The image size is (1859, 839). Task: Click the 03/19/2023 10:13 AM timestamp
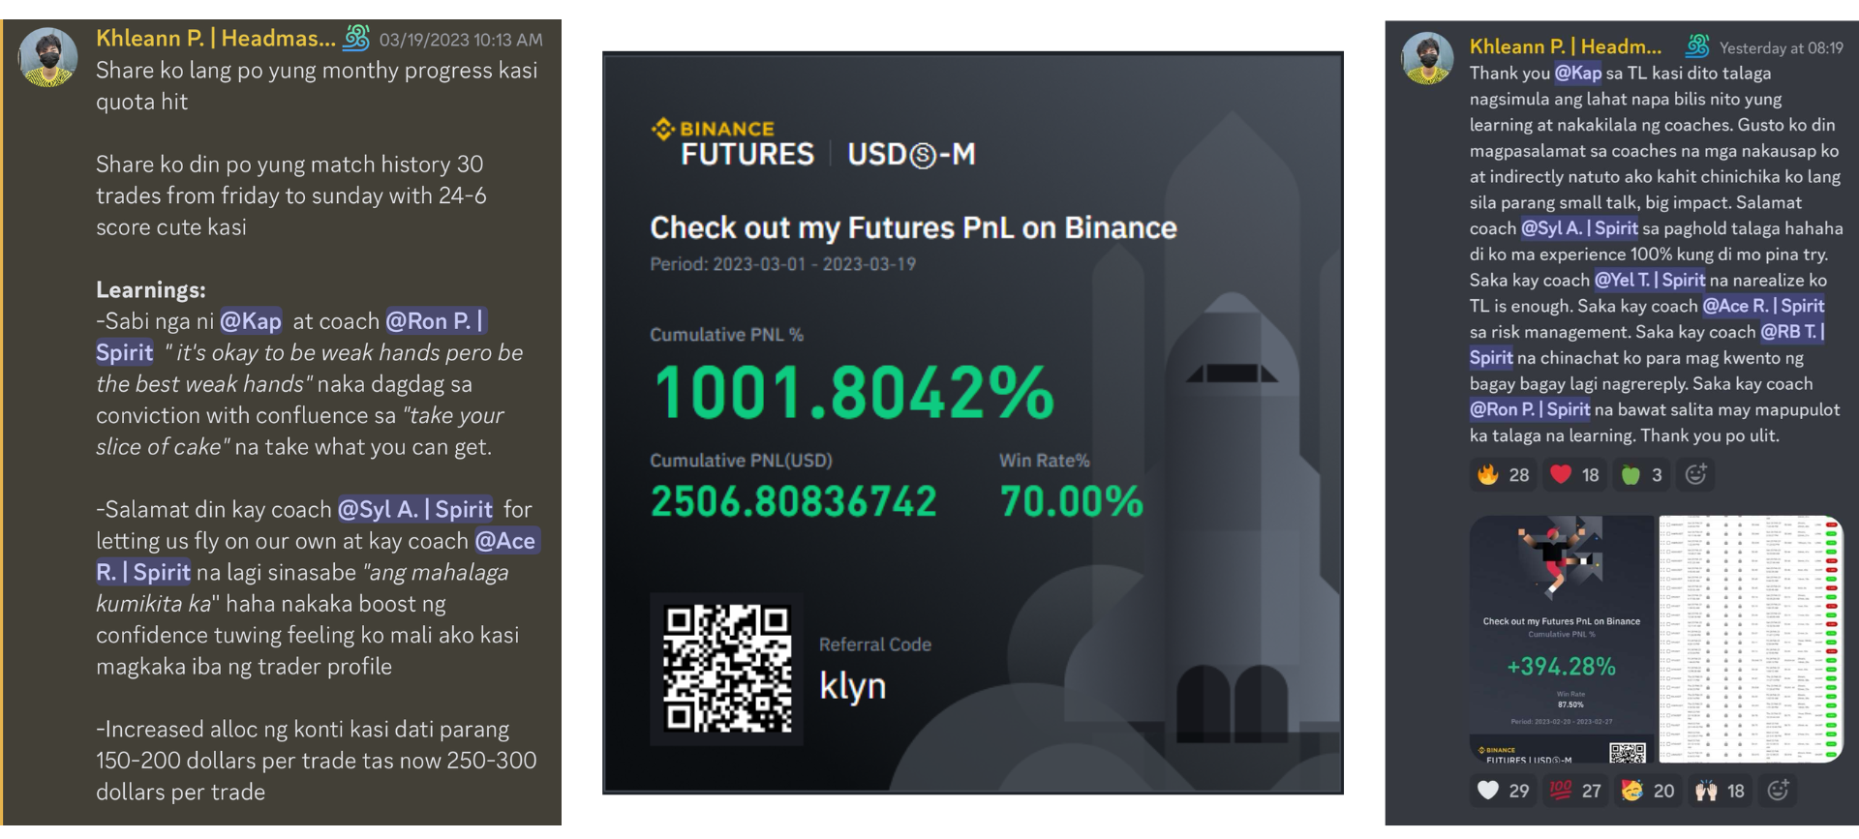(x=461, y=40)
